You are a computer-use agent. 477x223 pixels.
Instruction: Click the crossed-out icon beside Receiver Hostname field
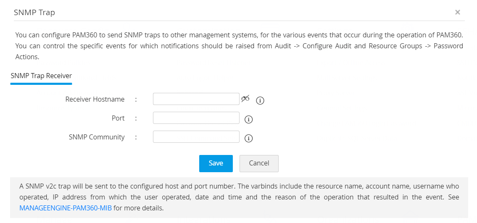245,99
